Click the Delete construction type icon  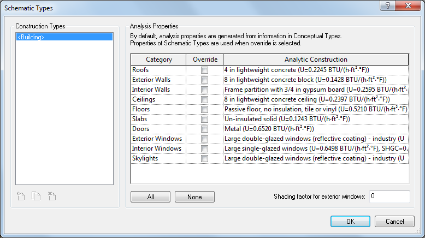52,196
